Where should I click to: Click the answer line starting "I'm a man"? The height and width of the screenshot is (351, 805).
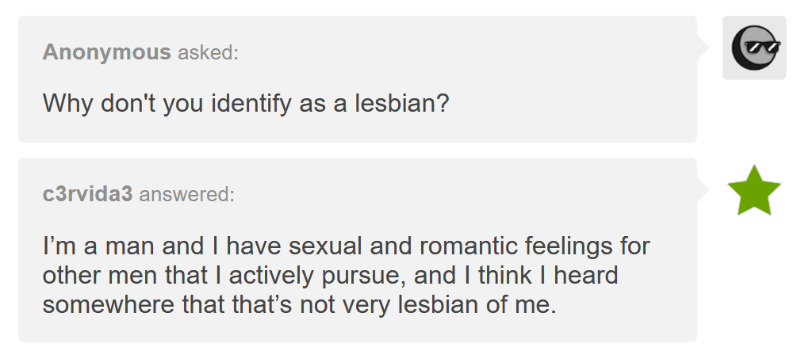click(x=346, y=246)
